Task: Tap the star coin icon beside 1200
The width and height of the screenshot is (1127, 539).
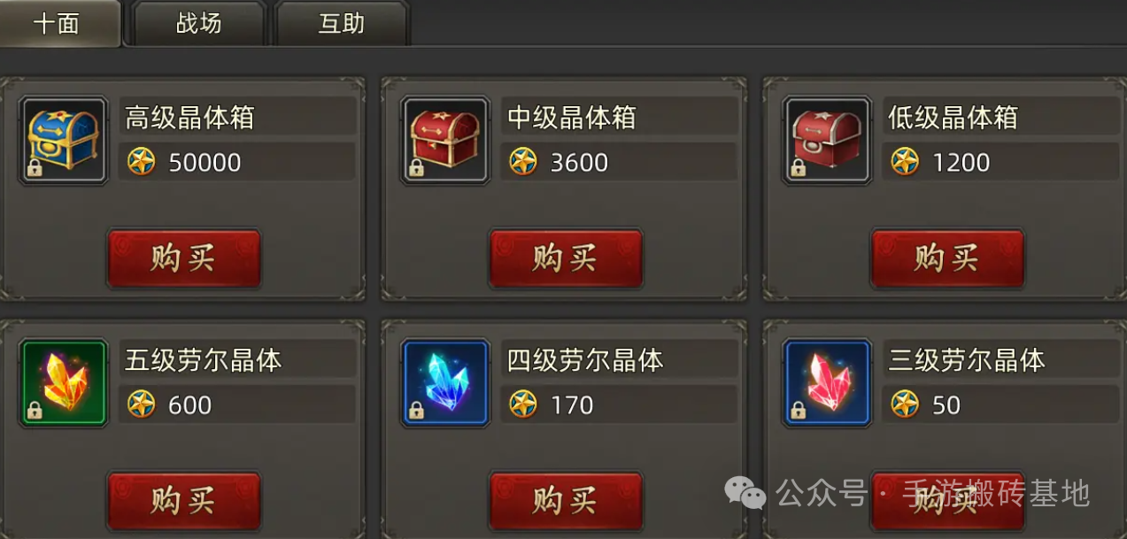Action: [x=905, y=162]
